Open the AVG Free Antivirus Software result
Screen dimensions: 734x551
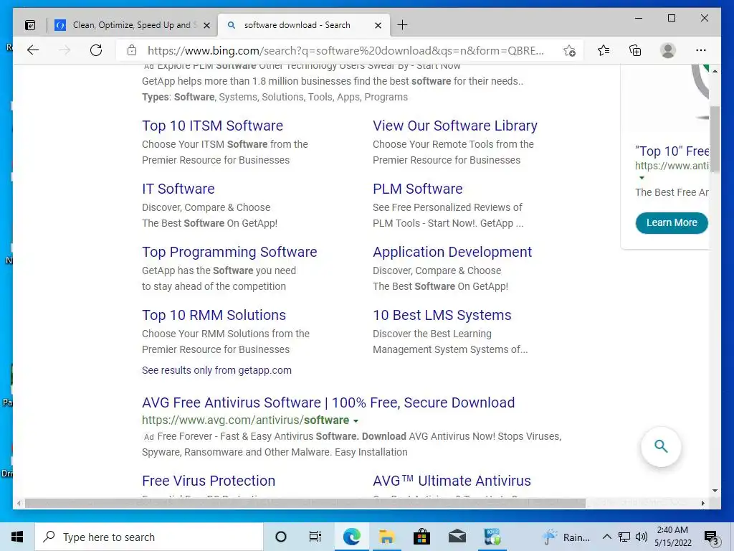pyautogui.click(x=328, y=402)
